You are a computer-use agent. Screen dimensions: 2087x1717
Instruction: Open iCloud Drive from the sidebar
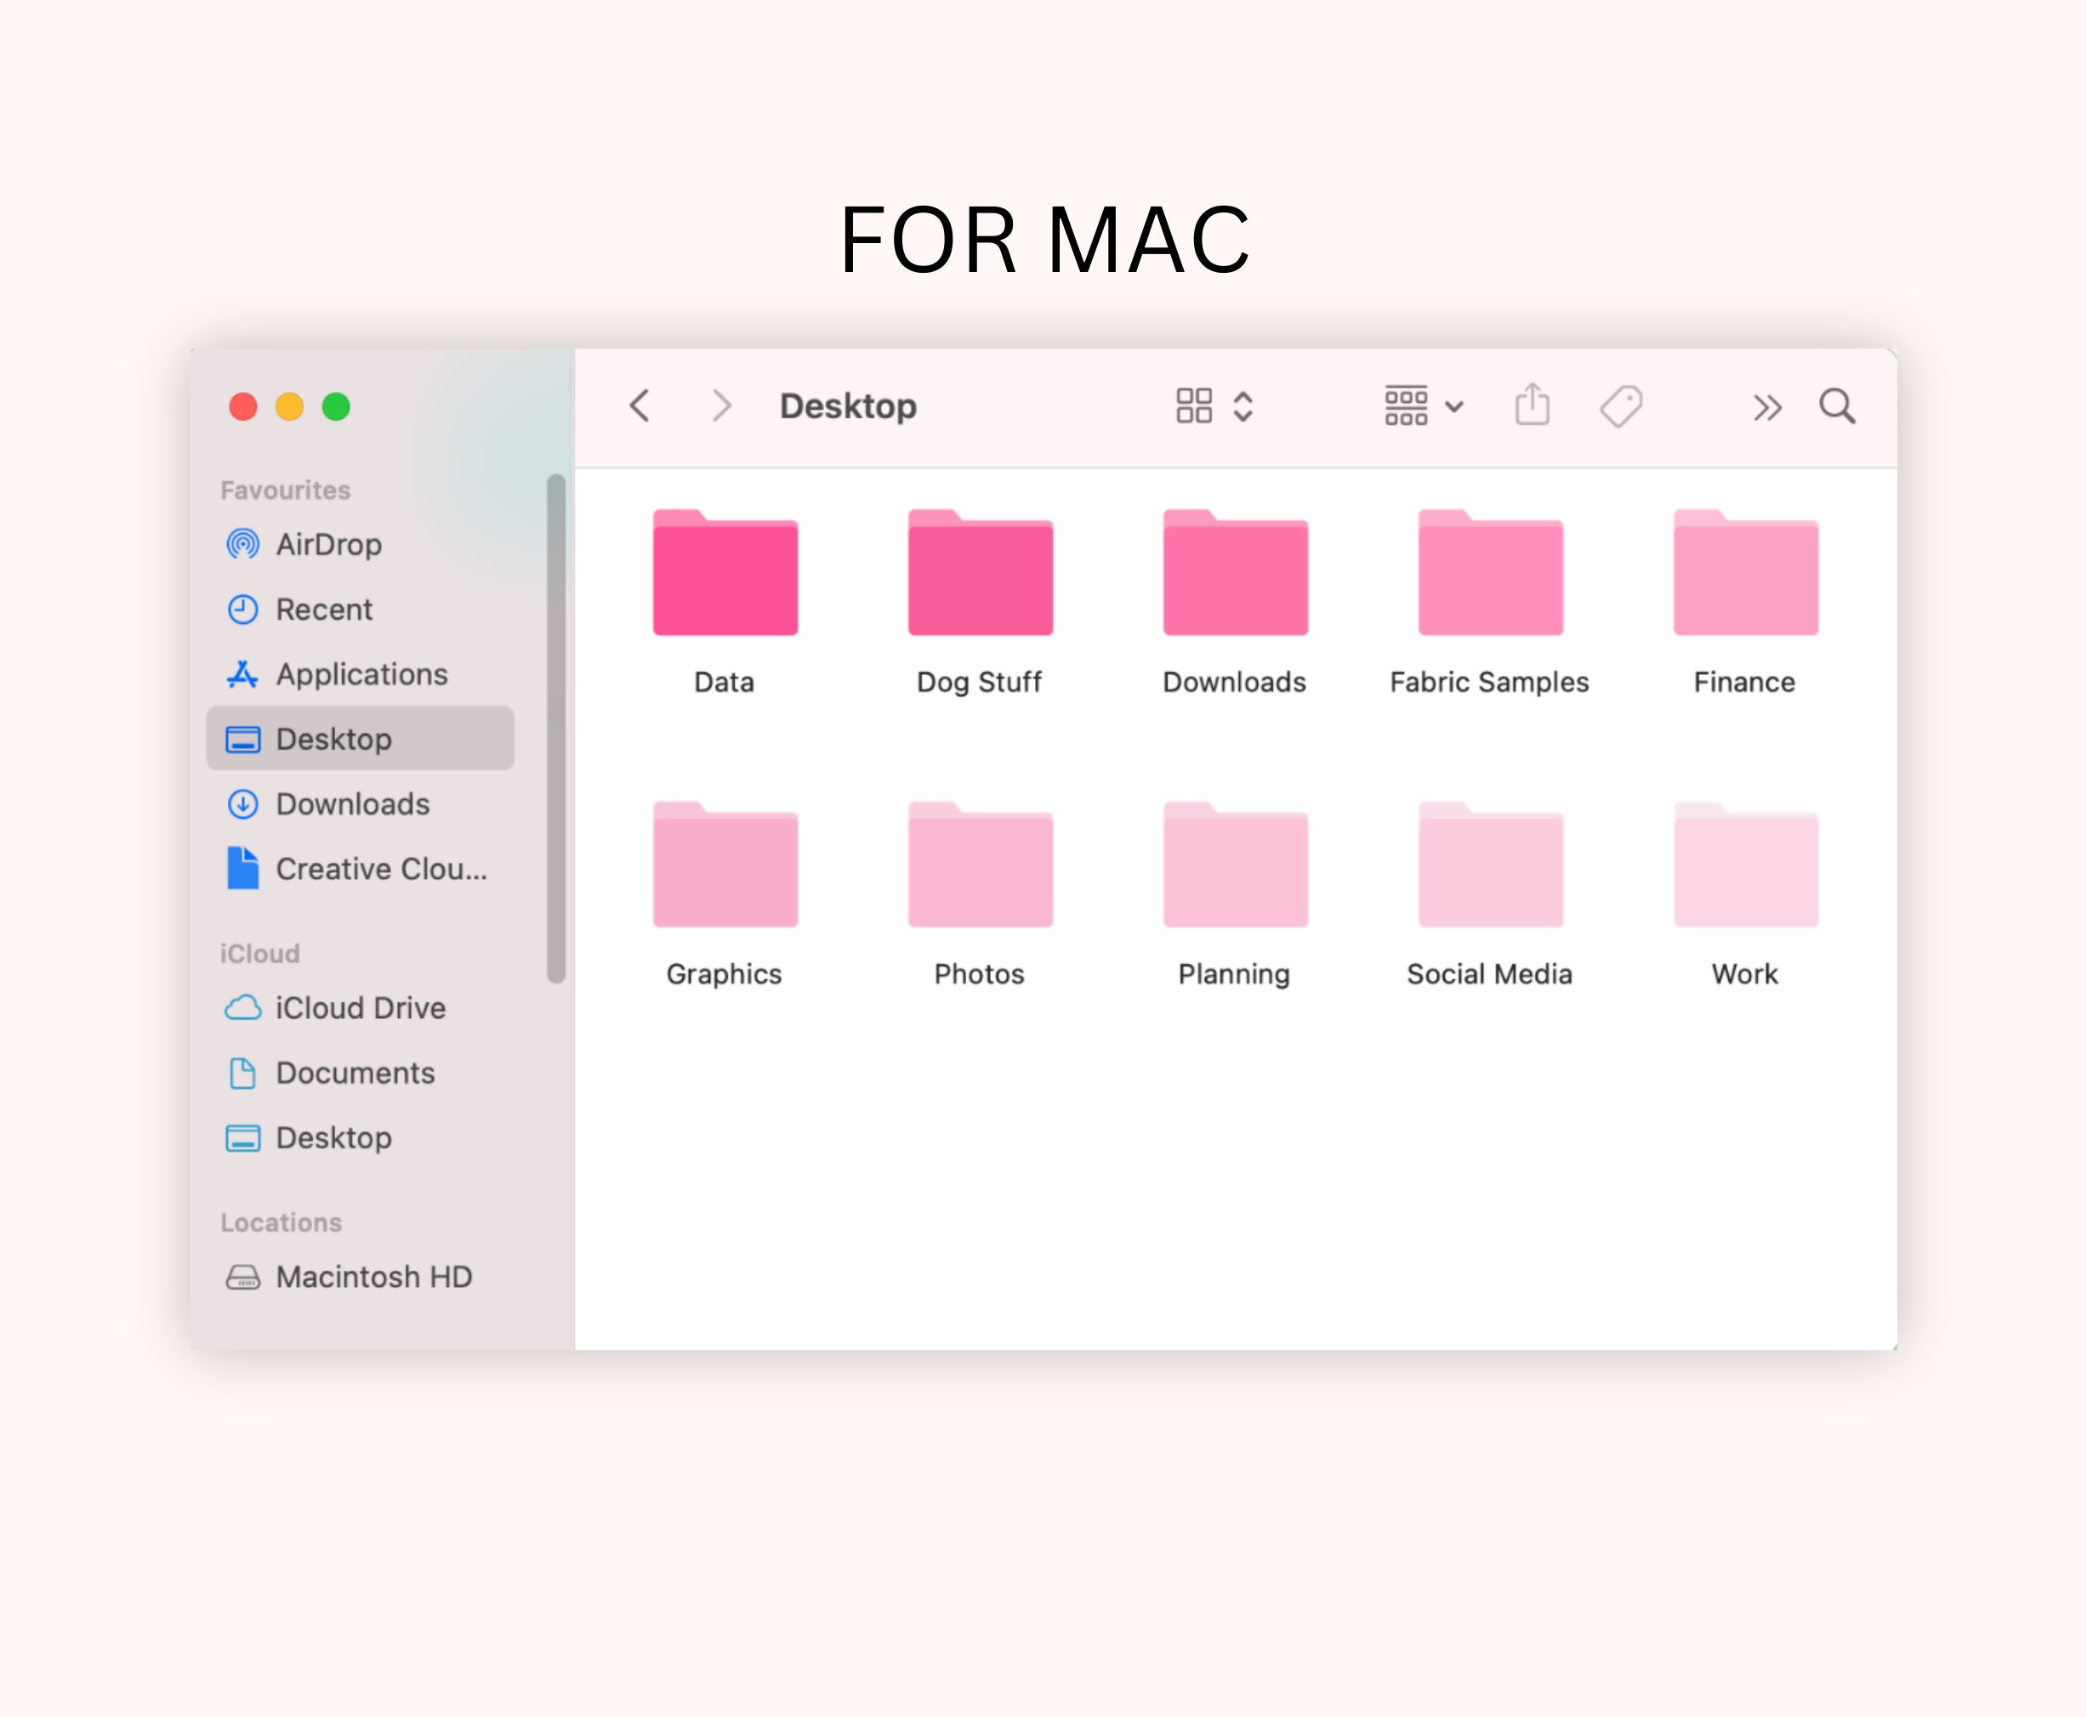pyautogui.click(x=361, y=1008)
